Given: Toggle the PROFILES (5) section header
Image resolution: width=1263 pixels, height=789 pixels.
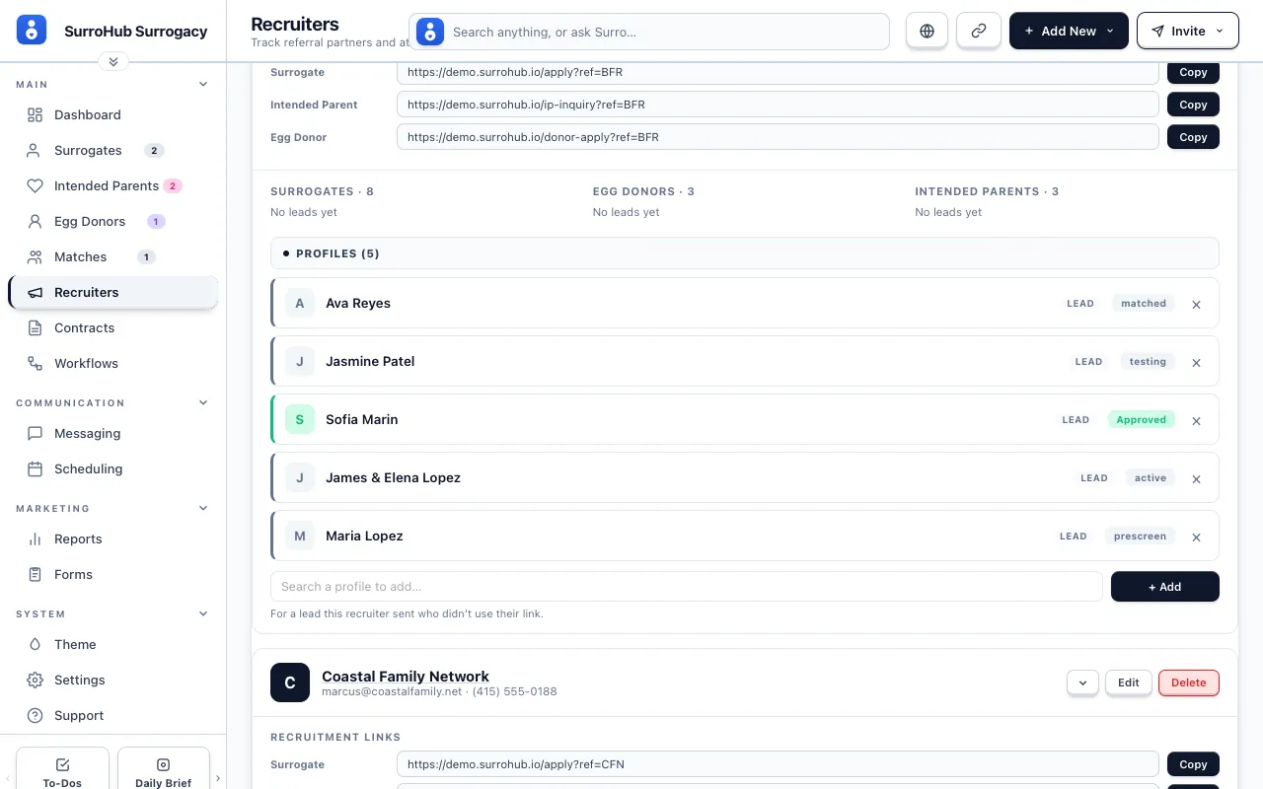Looking at the screenshot, I should coord(745,253).
